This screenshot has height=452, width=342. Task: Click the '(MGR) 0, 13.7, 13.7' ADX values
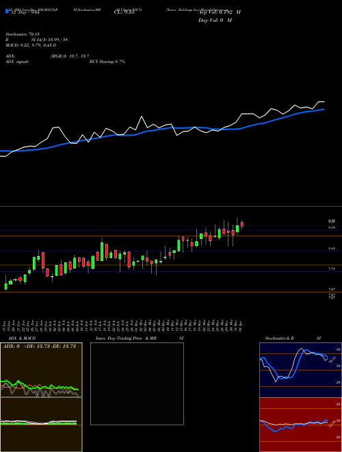(70, 56)
